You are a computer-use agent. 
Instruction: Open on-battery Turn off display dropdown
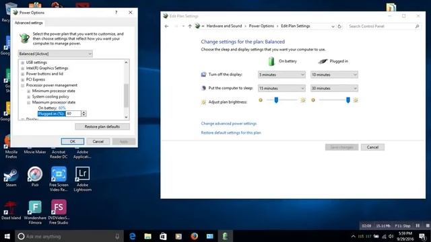click(281, 75)
